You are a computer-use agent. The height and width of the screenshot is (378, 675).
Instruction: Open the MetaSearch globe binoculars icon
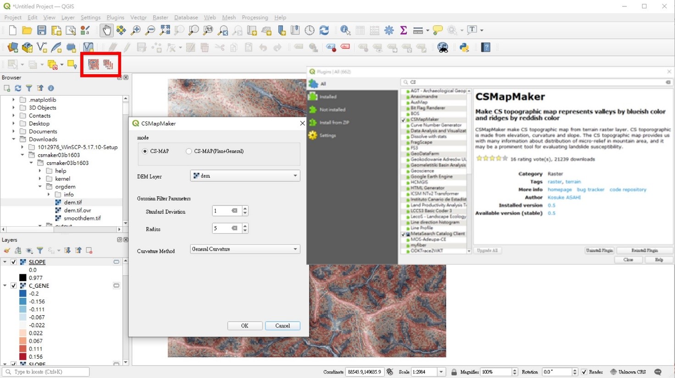click(x=443, y=48)
